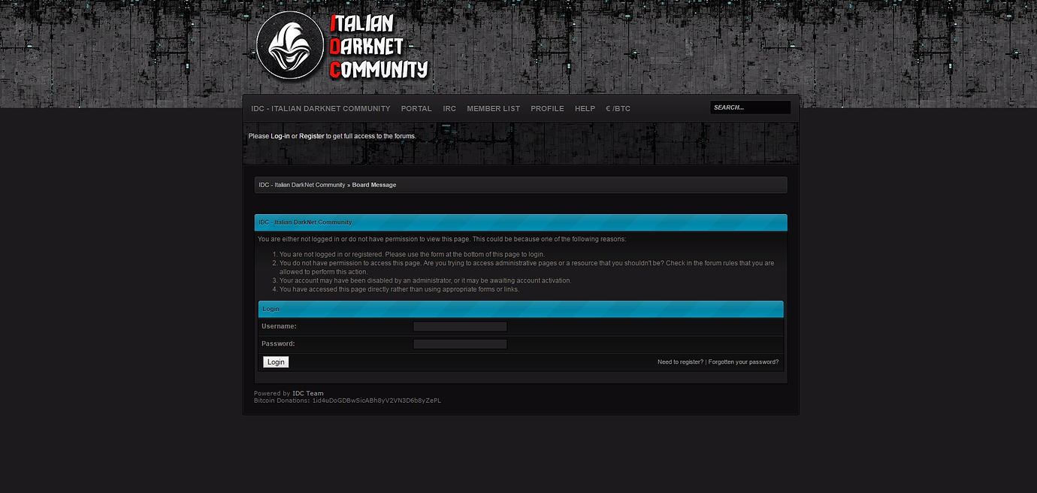Follow the Register link in welcome message
Image resolution: width=1037 pixels, height=493 pixels.
coord(312,136)
